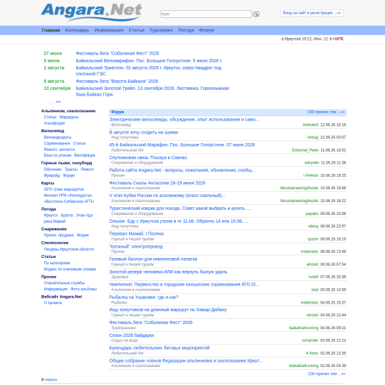Click the search magnifier icon button
This screenshot has width=385, height=385.
[256, 14]
